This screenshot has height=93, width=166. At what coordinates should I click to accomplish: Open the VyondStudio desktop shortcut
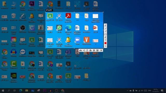pyautogui.click(x=86, y=41)
